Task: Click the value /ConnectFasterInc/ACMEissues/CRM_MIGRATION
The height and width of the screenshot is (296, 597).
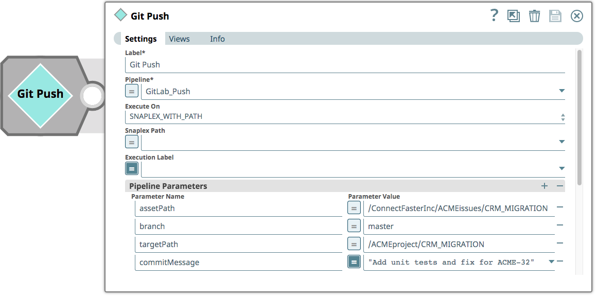Action: point(459,208)
